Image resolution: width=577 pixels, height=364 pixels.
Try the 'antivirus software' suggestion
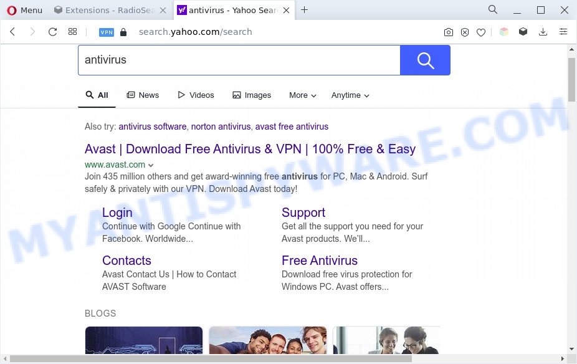[152, 127]
